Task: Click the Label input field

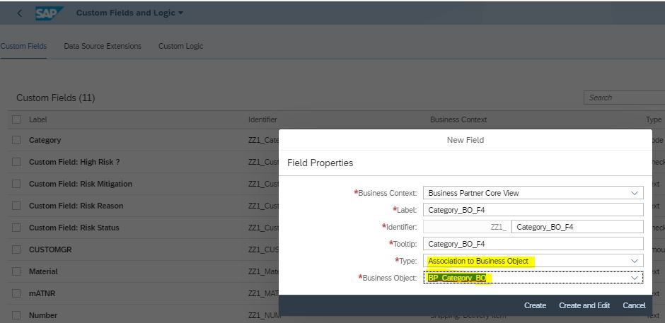Action: coord(533,210)
